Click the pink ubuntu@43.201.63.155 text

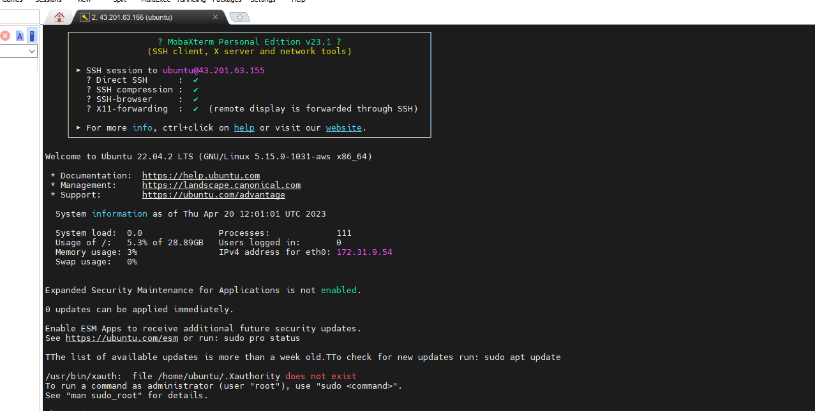214,70
